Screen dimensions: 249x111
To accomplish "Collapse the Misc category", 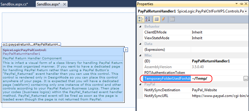I will pyautogui.click(x=140, y=55).
